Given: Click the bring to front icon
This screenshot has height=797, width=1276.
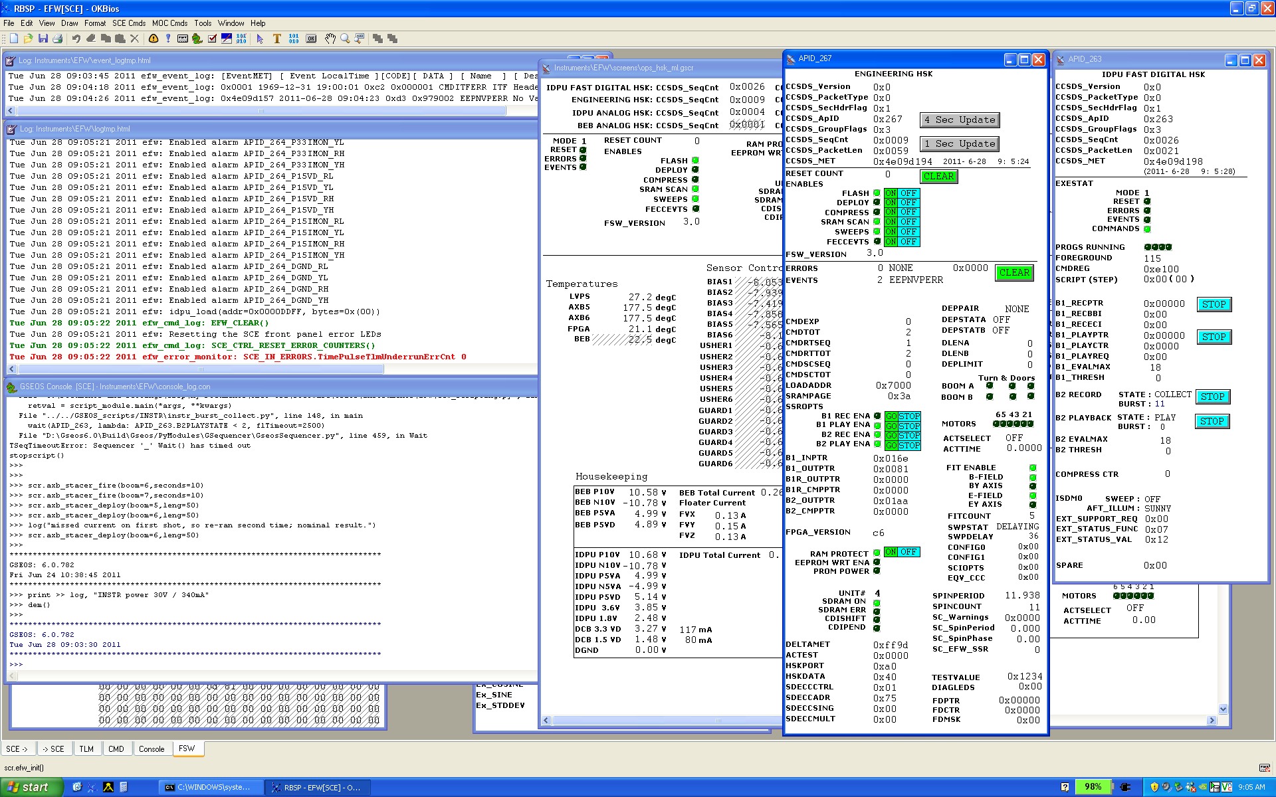Looking at the screenshot, I should click(377, 39).
